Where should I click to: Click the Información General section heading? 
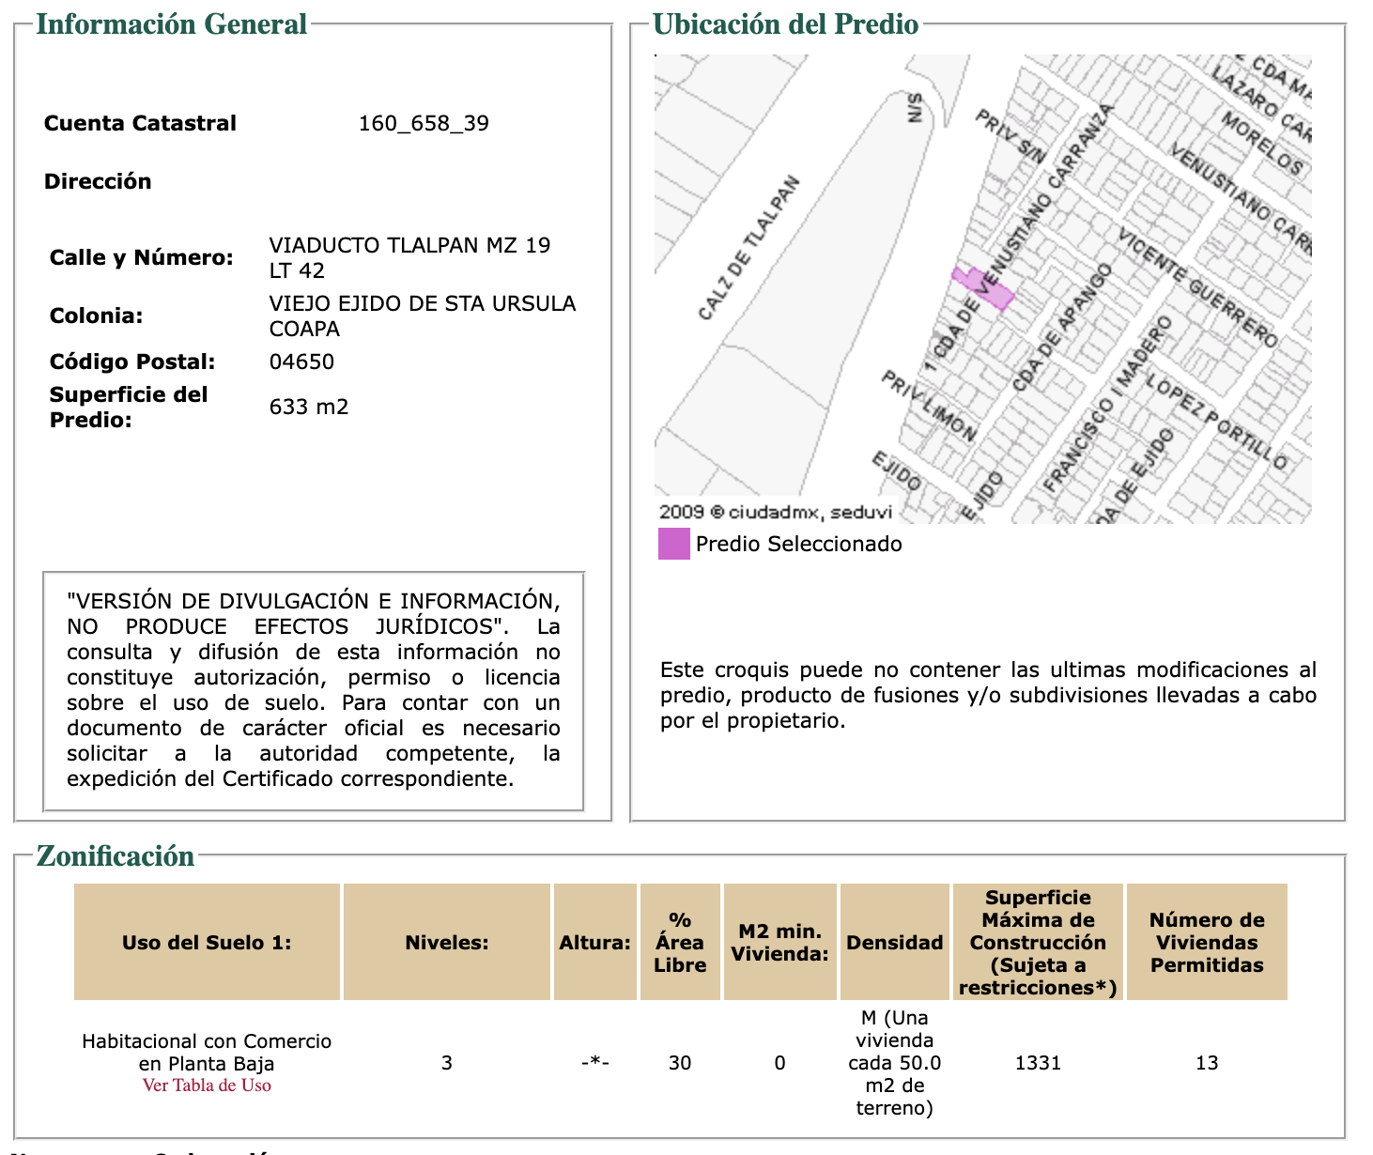172,24
